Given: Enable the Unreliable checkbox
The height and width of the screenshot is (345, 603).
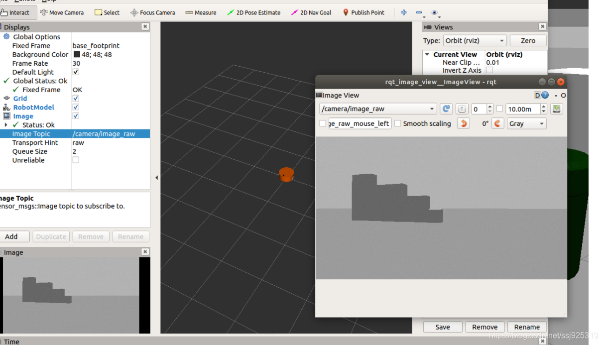Looking at the screenshot, I should pos(76,160).
